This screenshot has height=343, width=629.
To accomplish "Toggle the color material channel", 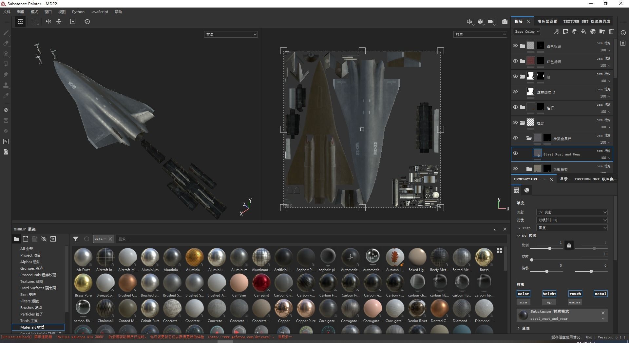I will [523, 294].
